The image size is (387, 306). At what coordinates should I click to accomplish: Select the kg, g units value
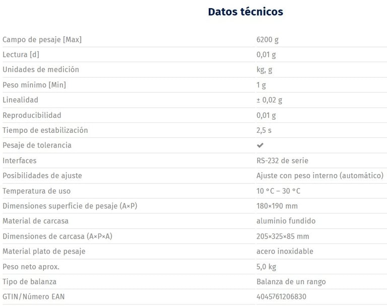coord(264,70)
